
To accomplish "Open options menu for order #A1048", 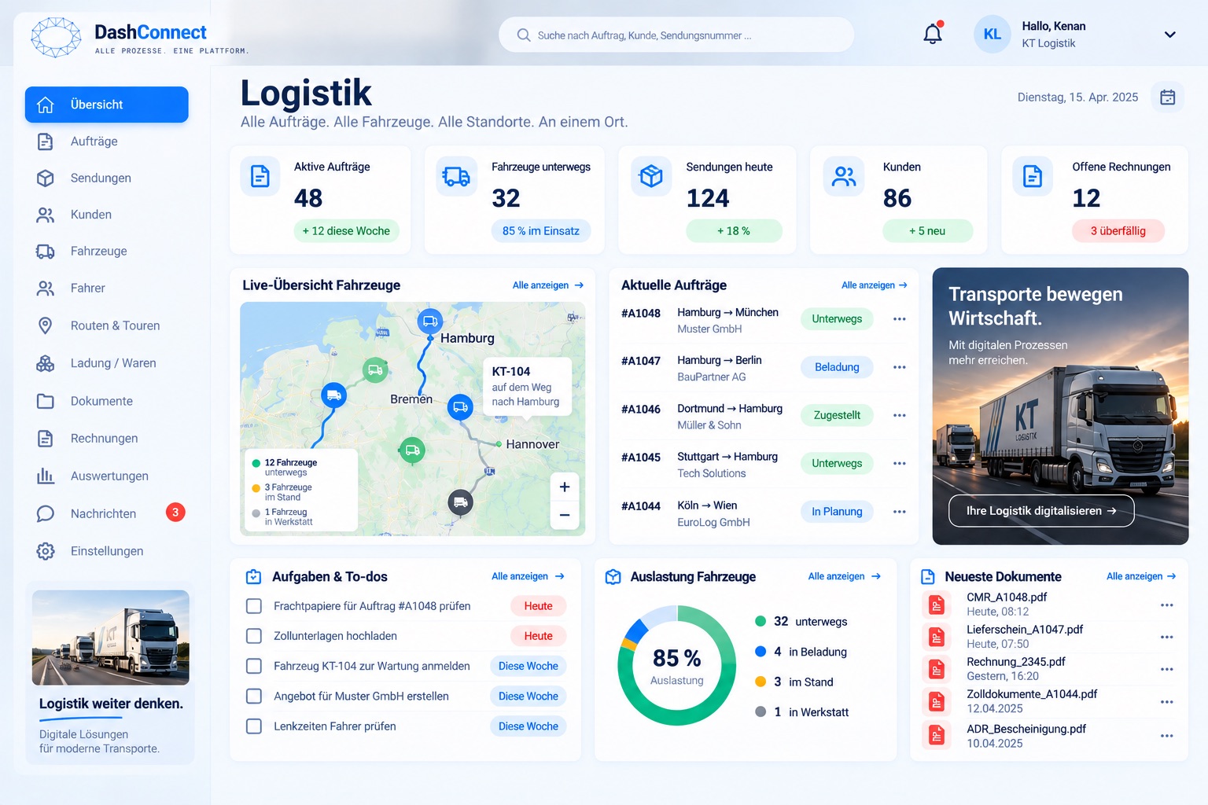I will [900, 319].
